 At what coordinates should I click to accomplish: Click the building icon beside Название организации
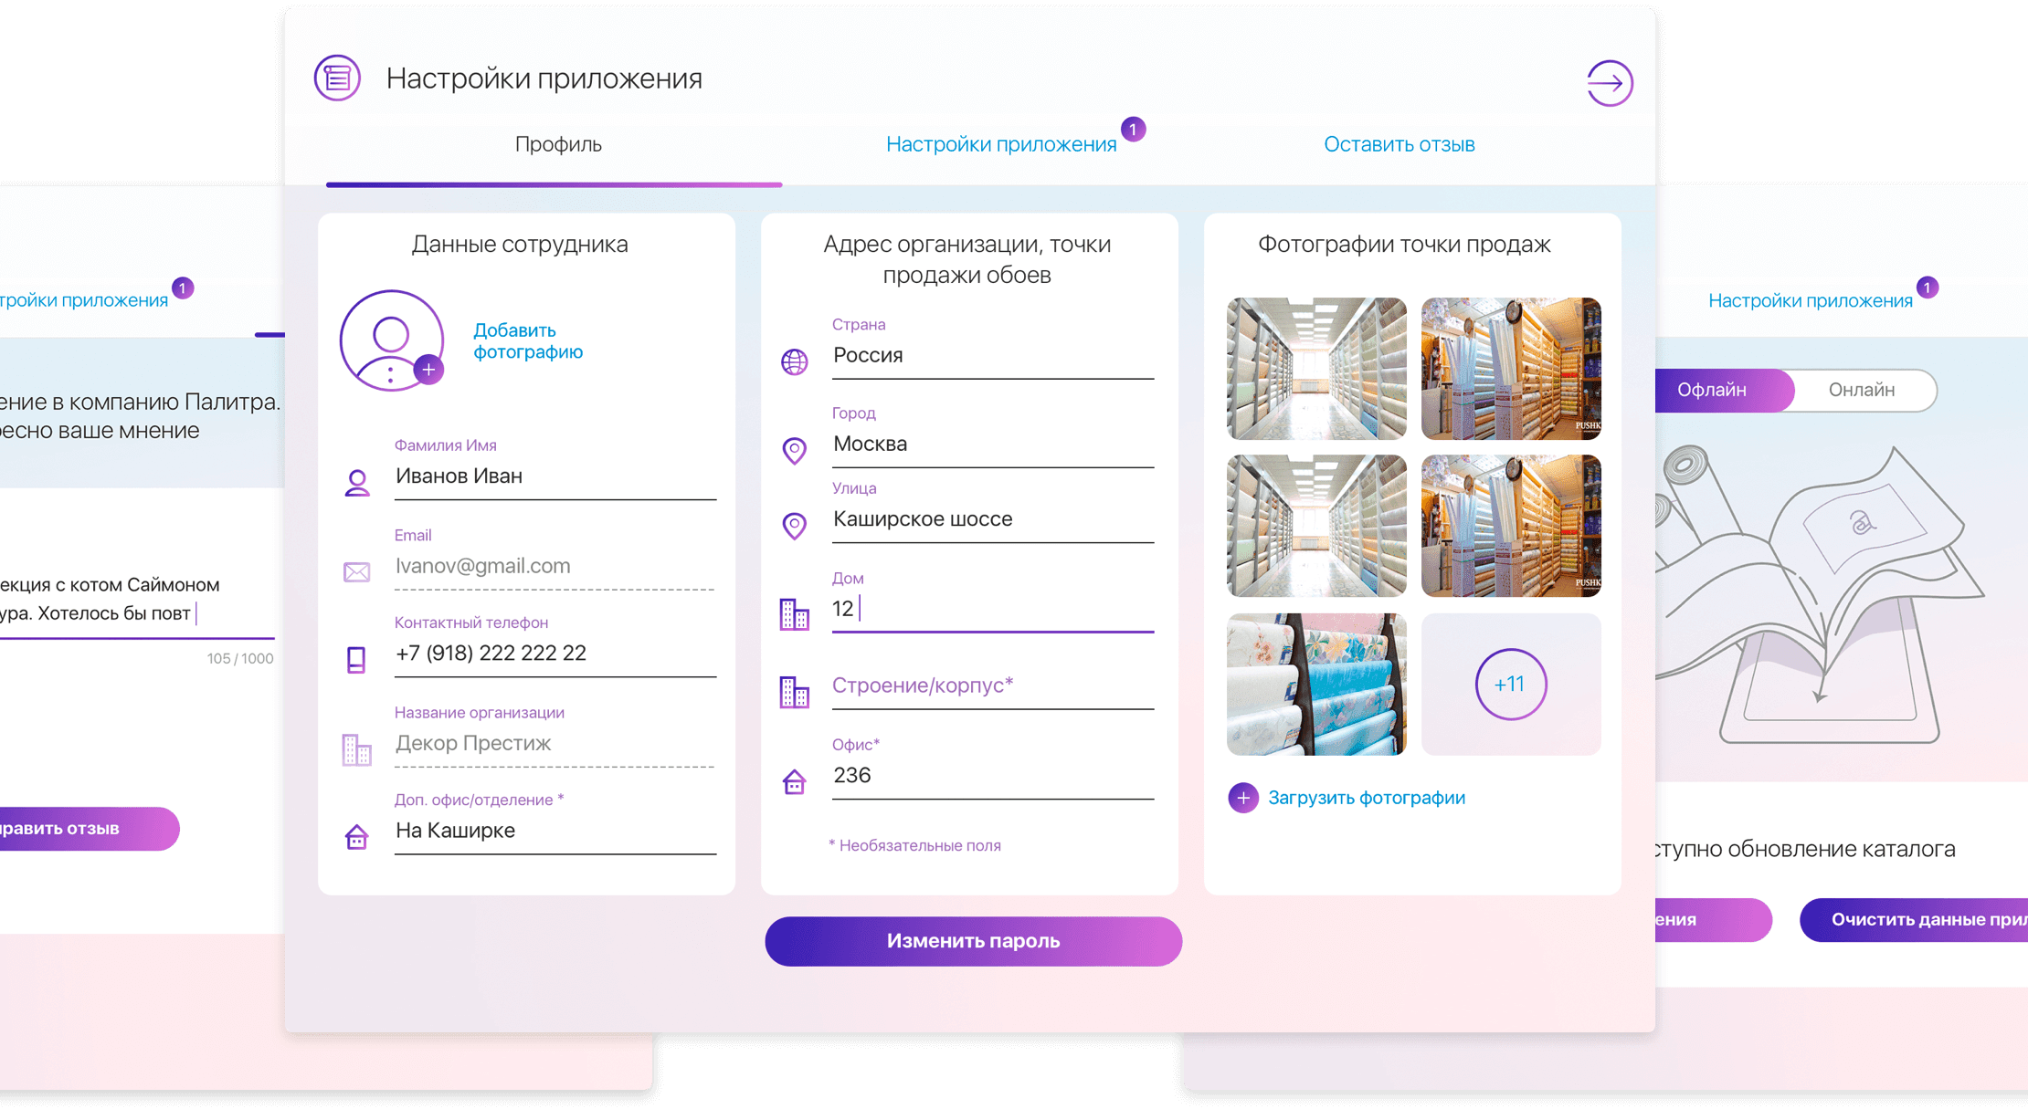(x=356, y=749)
